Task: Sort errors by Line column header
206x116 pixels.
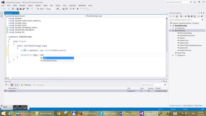Action: pyautogui.click(x=142, y=88)
